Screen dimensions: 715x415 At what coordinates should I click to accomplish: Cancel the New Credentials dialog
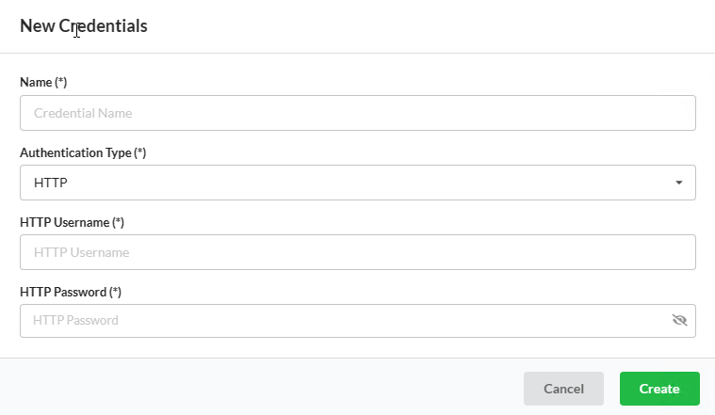coord(563,389)
